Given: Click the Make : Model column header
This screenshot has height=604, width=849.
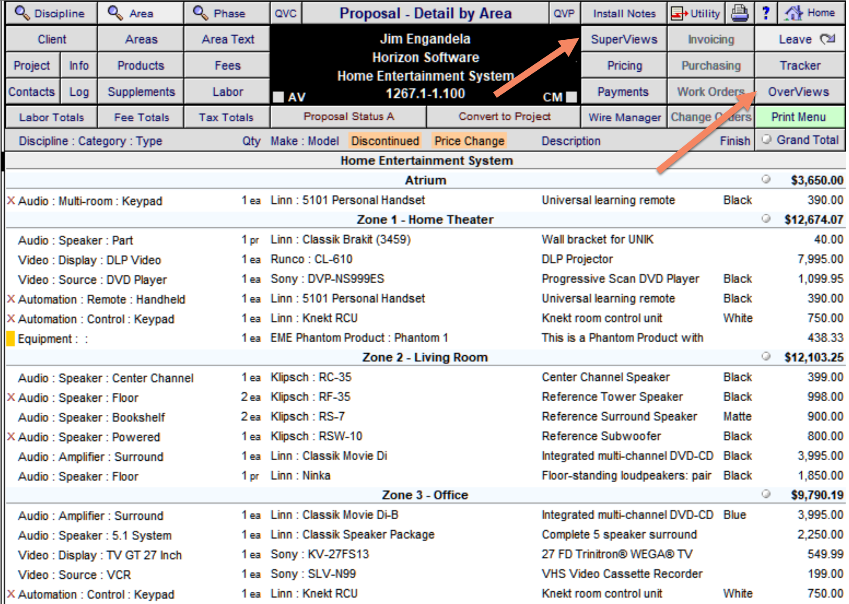Looking at the screenshot, I should point(304,141).
